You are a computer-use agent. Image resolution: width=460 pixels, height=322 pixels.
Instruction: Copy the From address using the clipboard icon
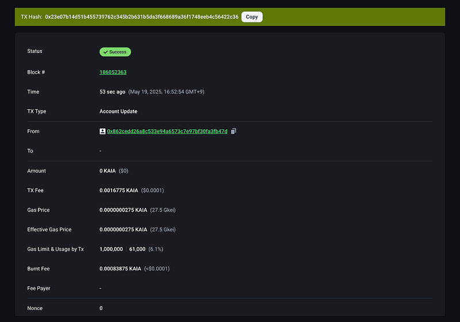click(233, 131)
